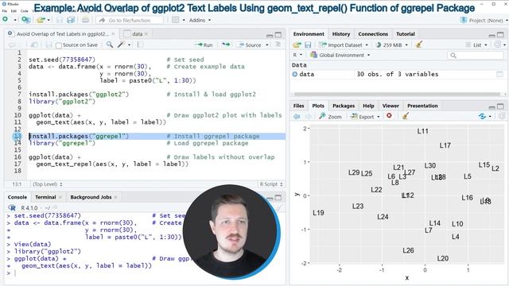Open the Import Dataset dropdown

point(343,44)
